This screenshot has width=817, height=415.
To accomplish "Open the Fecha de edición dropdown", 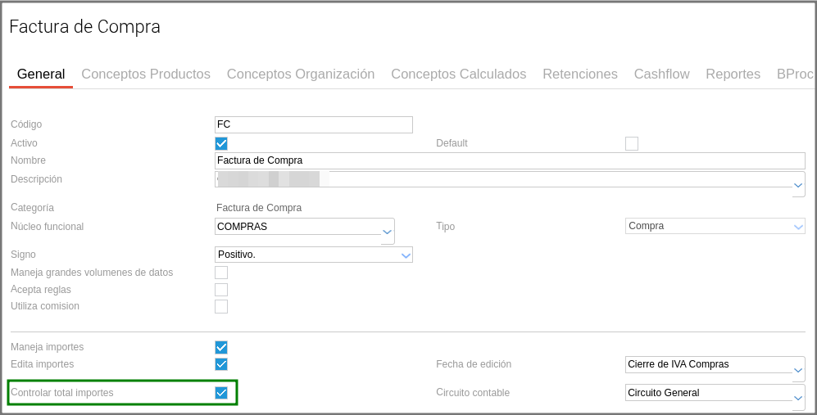I will click(x=798, y=370).
